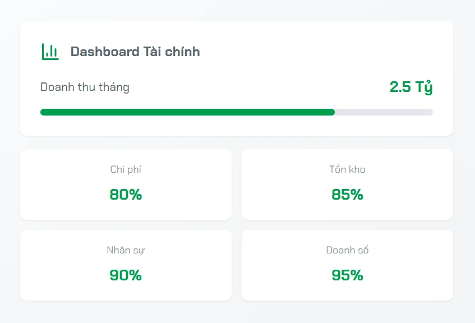The image size is (475, 323).
Task: Select the Doanh thu tháng label
Action: pos(85,87)
